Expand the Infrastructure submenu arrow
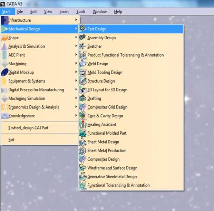214x211 pixels. [x=76, y=20]
